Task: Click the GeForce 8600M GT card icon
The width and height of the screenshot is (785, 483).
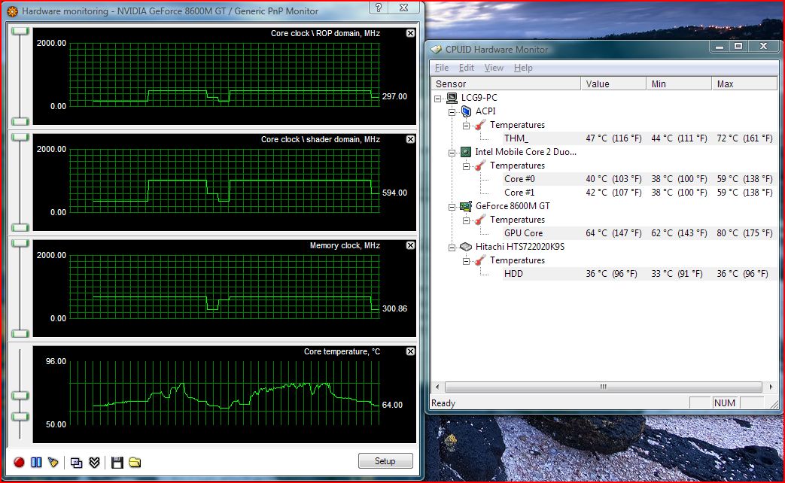Action: point(466,205)
